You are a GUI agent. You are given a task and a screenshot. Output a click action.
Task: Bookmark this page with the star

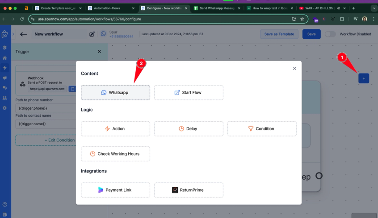302,19
